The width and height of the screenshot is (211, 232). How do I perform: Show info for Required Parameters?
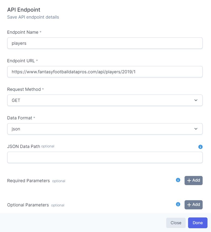pos(178,180)
